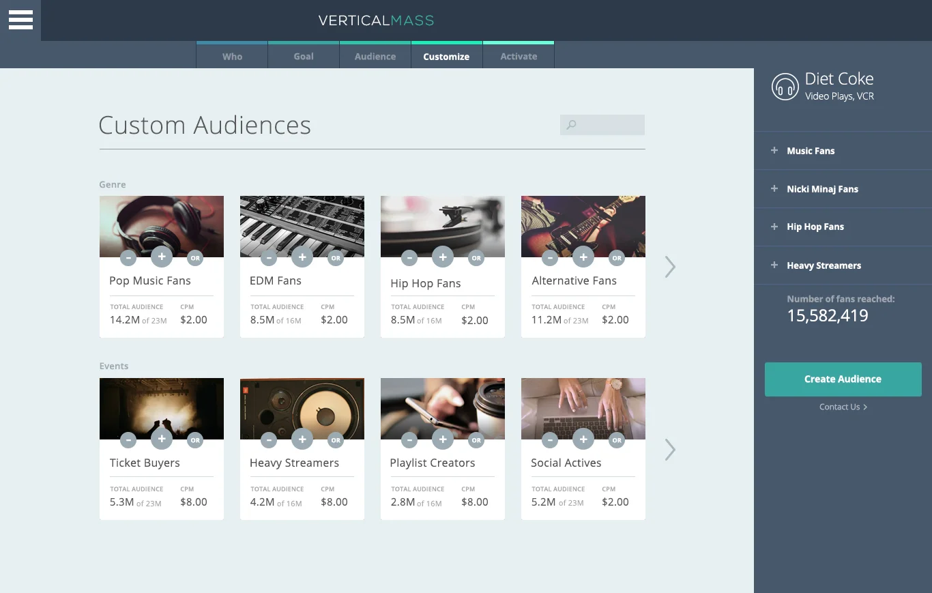Switch to the Activate tab
The width and height of the screenshot is (932, 593).
(519, 56)
